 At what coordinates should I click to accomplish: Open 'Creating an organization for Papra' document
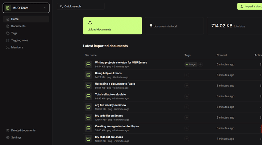(117, 126)
